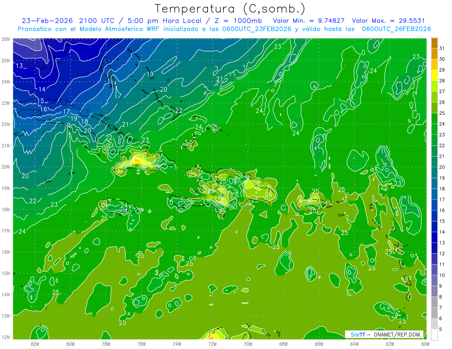Click the '64W' longitude axis label
Image resolution: width=452 pixels, height=349 pixels.
point(354,344)
